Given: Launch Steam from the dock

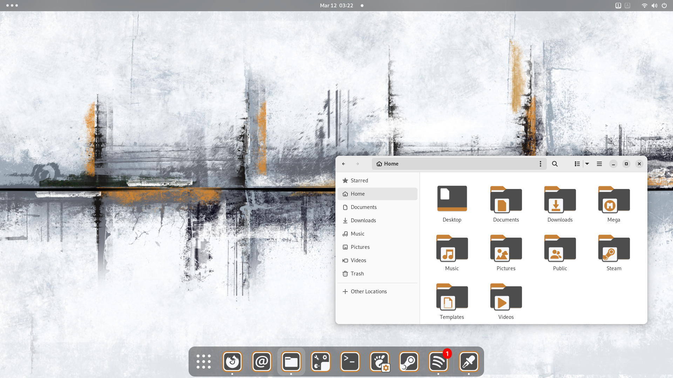Looking at the screenshot, I should 409,362.
